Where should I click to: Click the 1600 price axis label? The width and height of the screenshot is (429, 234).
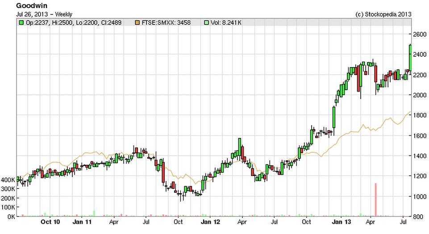coord(420,136)
